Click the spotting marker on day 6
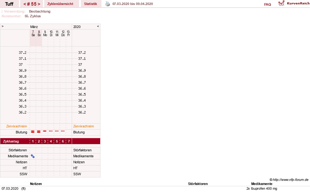 [x=63, y=131]
